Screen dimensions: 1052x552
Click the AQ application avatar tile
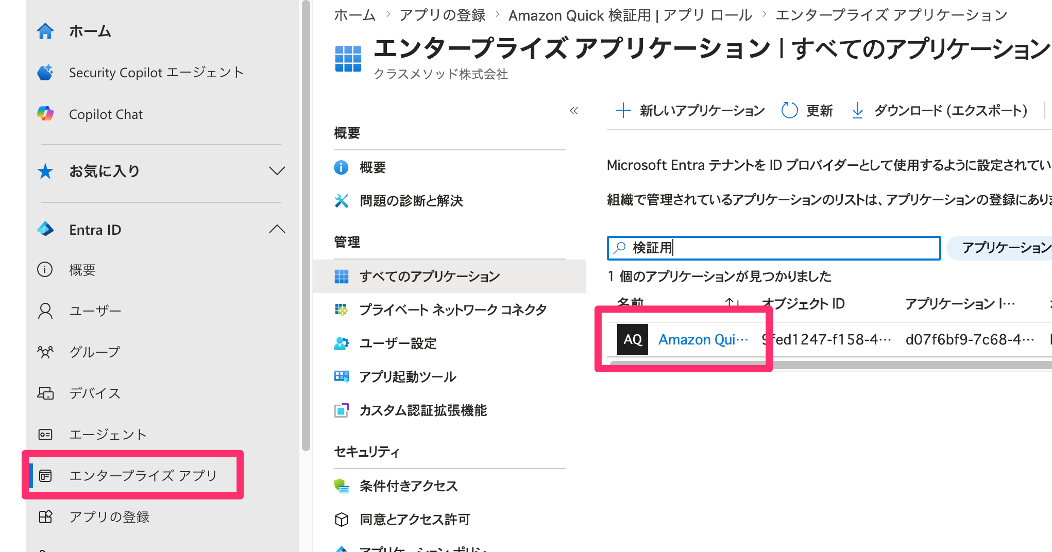633,339
